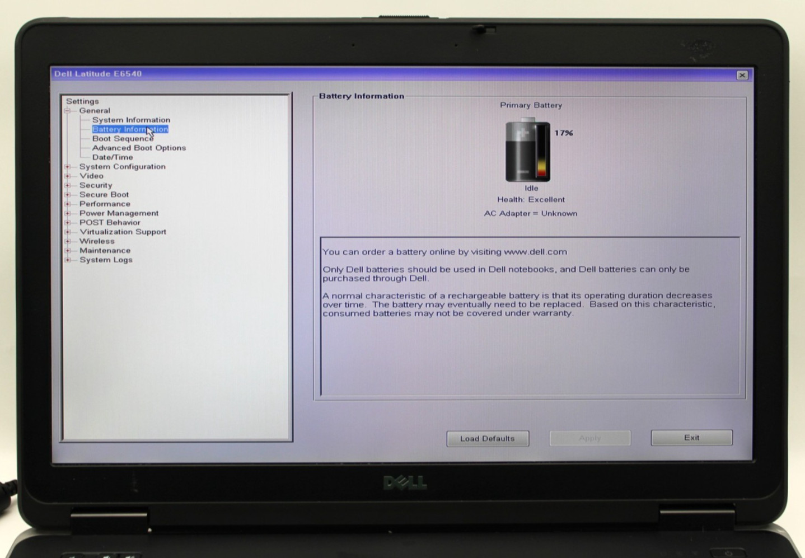
Task: Select the Secure Boot label
Action: click(x=104, y=195)
